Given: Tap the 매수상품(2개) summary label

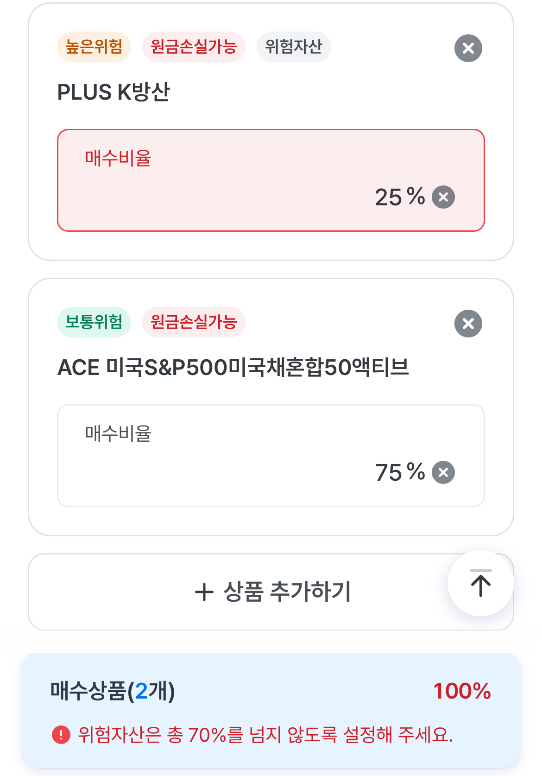Looking at the screenshot, I should click(113, 691).
